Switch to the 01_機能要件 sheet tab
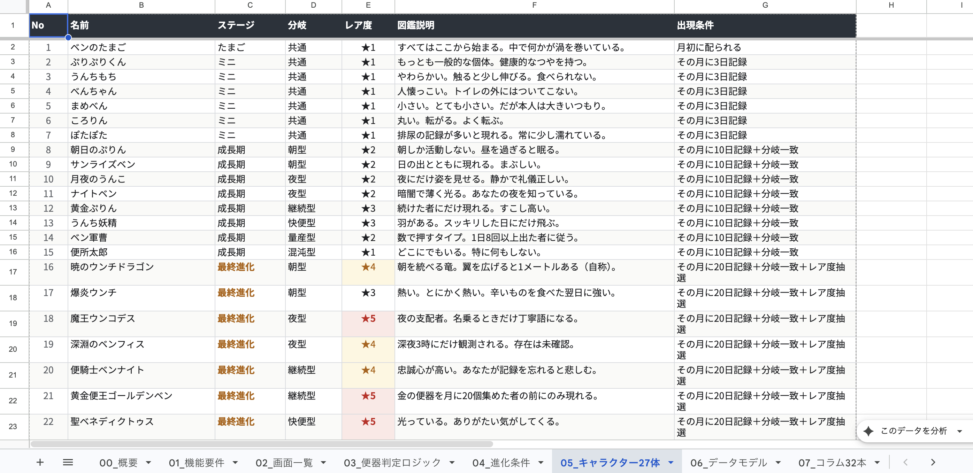Image resolution: width=973 pixels, height=473 pixels. (197, 463)
